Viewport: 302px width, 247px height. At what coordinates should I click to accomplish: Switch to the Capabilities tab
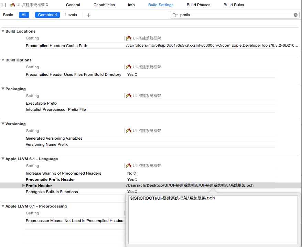[104, 5]
